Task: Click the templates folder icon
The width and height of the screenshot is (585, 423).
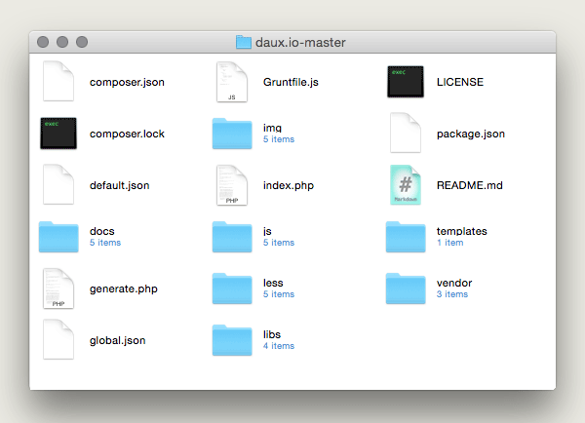Action: [406, 237]
